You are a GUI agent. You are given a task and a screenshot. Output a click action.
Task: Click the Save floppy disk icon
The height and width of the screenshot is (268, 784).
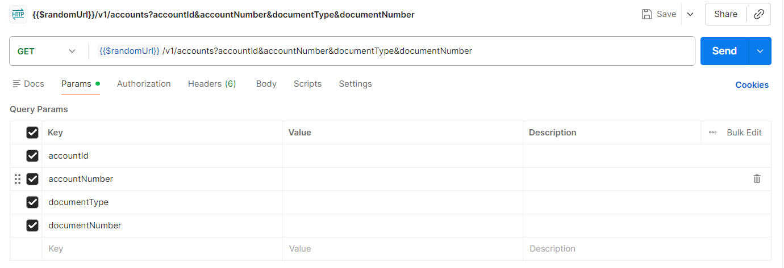coord(647,14)
